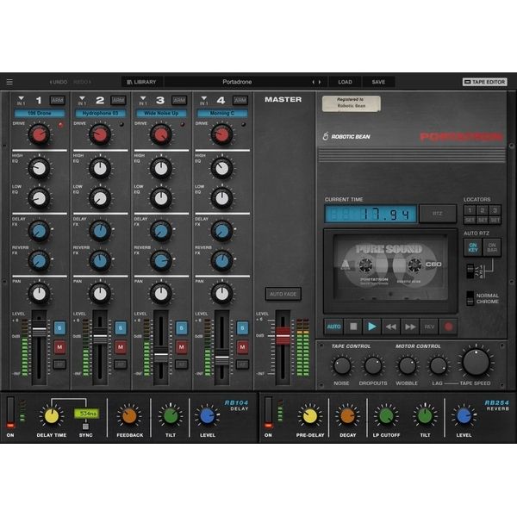Click the Rewind transport button
This screenshot has height=517, width=517.
[x=391, y=327]
